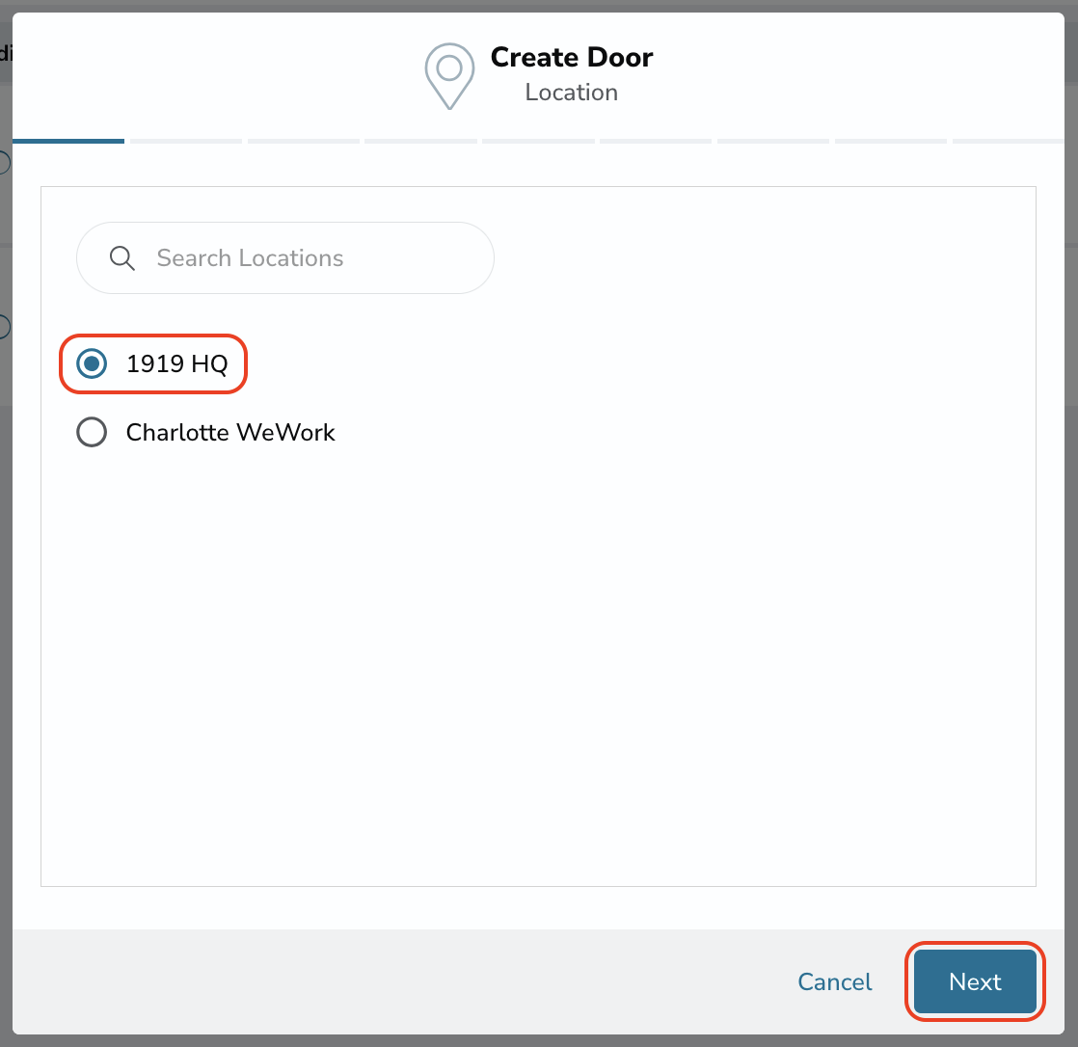Click the Create Door title text

tap(572, 57)
